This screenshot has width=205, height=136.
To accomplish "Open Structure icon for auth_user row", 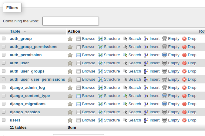I will 100,63.
